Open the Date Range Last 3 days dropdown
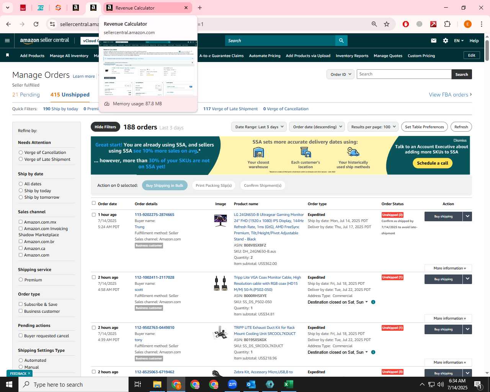The image size is (490, 392). (259, 127)
